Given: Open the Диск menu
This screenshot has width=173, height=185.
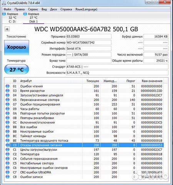Looking at the screenshot, I should point(53,9).
